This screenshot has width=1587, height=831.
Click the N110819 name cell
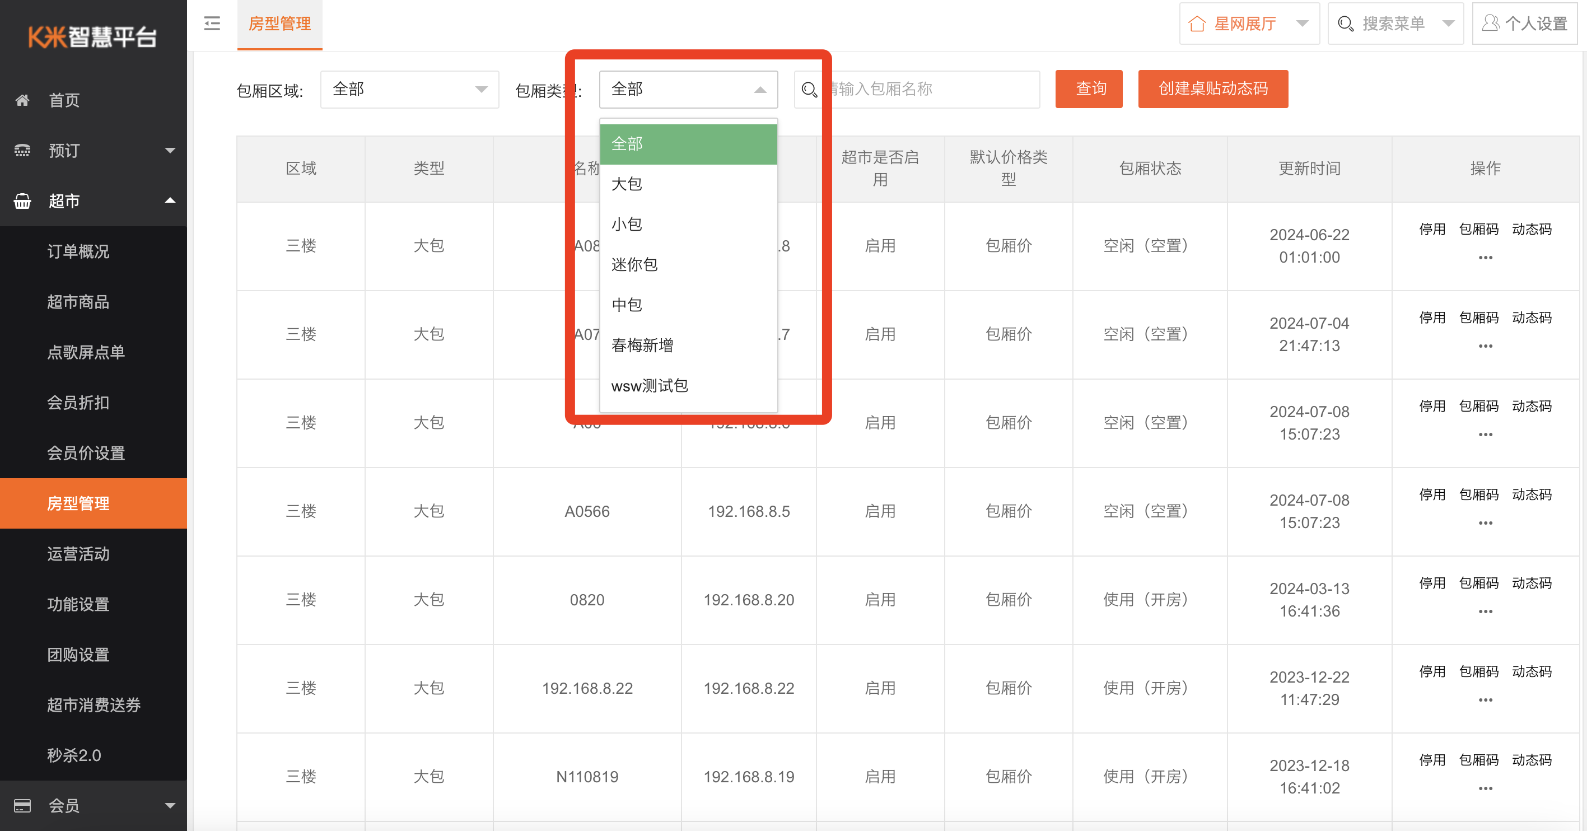pos(586,777)
